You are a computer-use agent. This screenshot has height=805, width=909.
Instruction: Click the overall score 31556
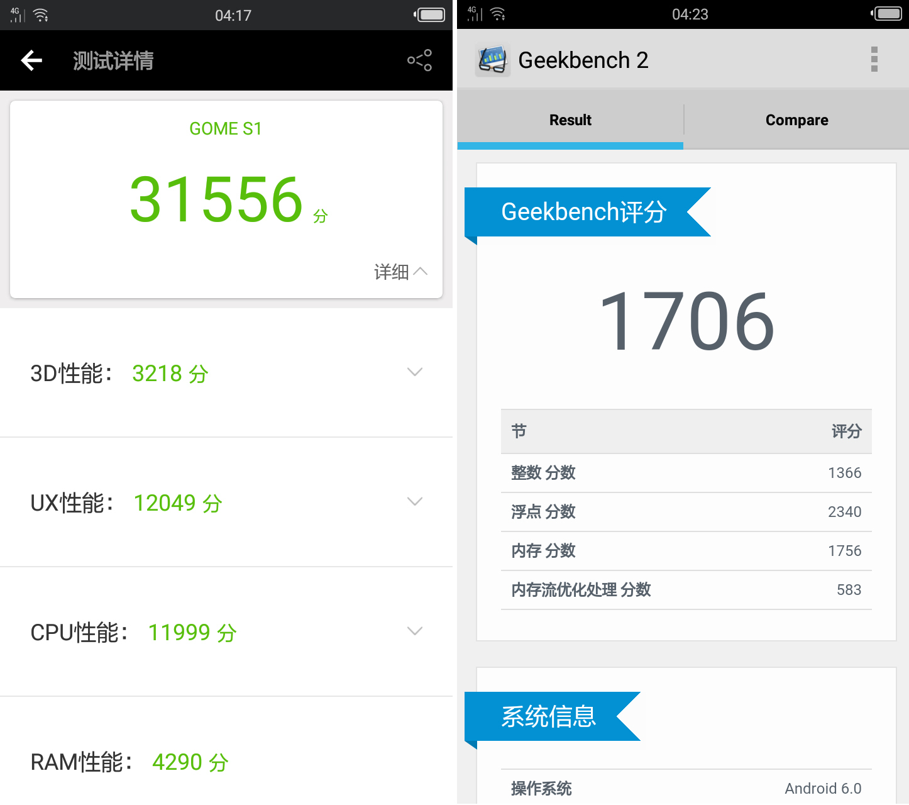[217, 200]
